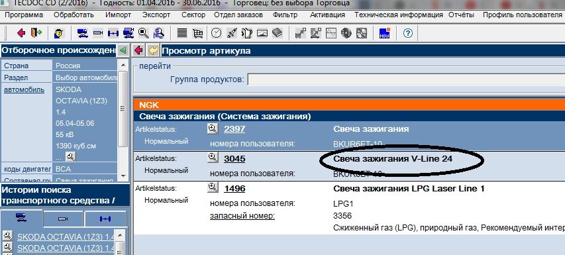This screenshot has height=255, width=565.
Task: Click the Свеча зажигания LPG Laser Line 1 text
Action: click(x=409, y=188)
